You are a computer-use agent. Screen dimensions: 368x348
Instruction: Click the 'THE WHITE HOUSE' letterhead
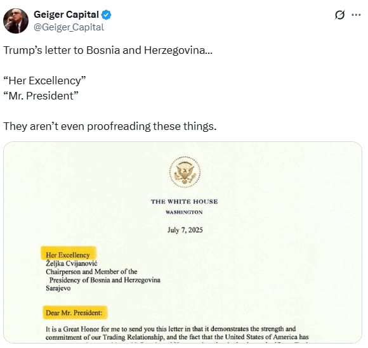pos(184,202)
